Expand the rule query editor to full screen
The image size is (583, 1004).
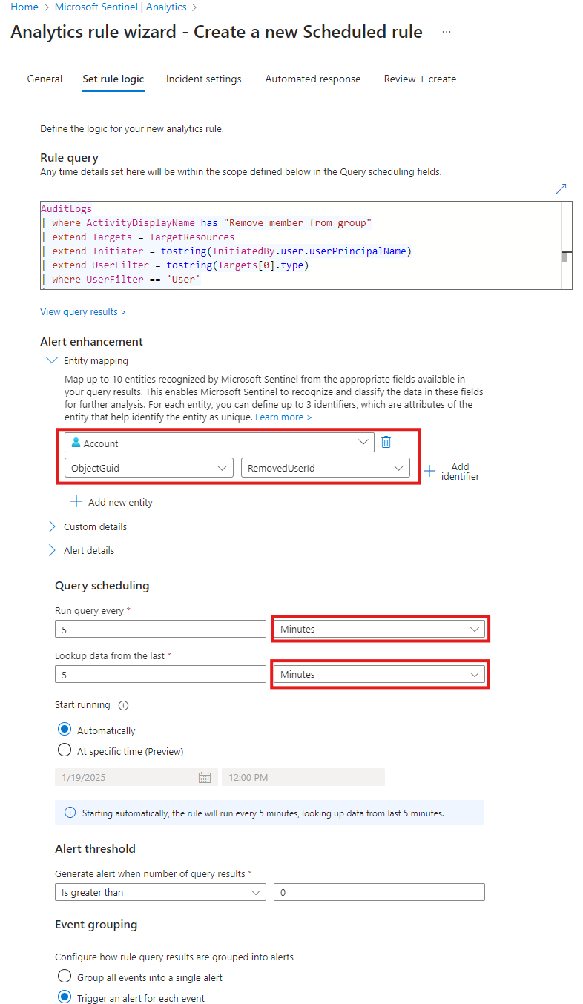pos(561,189)
